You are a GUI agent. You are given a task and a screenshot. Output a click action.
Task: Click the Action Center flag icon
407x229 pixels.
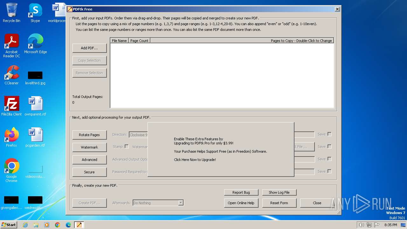[x=377, y=225]
